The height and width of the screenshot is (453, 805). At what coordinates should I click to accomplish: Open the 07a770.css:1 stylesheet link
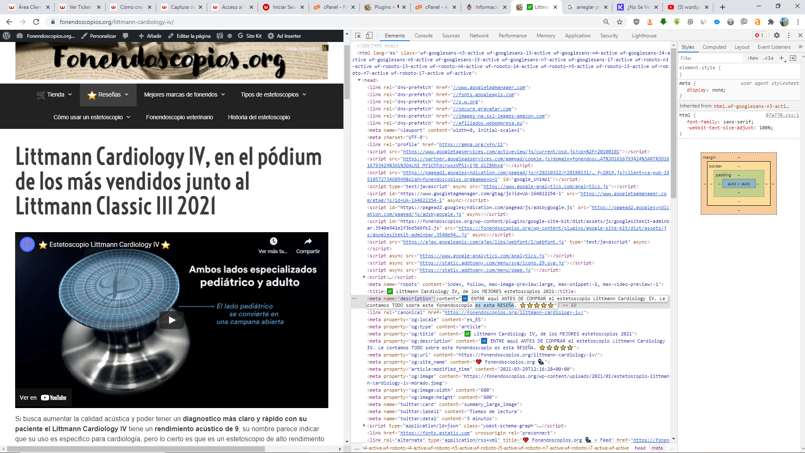[782, 115]
